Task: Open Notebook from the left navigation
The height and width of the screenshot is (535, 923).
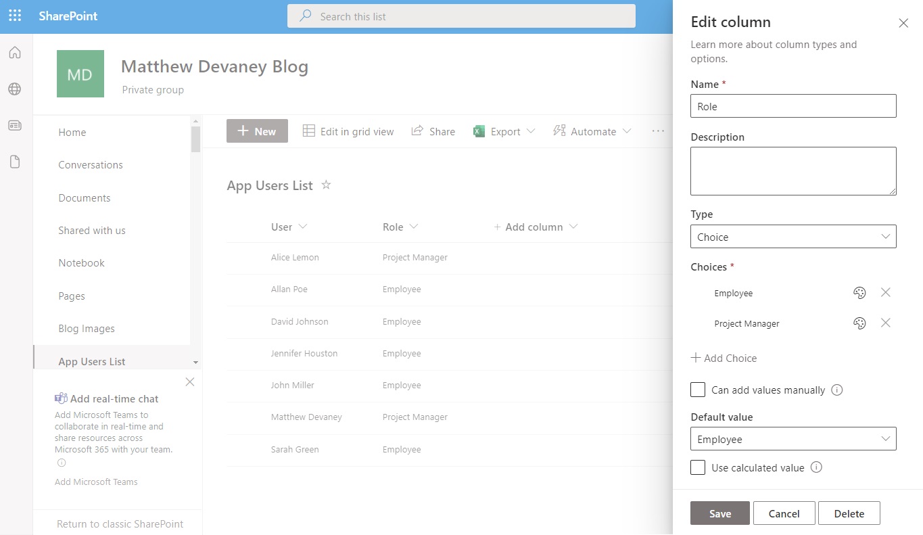Action: [82, 263]
